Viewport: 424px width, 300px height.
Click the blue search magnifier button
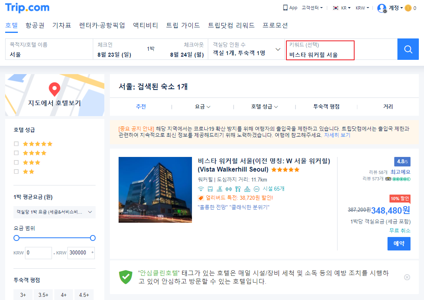pyautogui.click(x=408, y=49)
